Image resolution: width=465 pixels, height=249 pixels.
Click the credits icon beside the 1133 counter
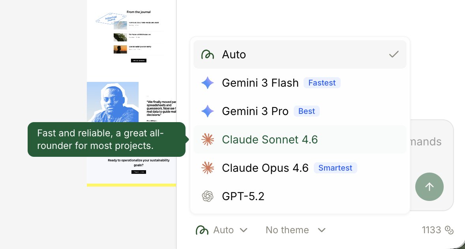449,230
